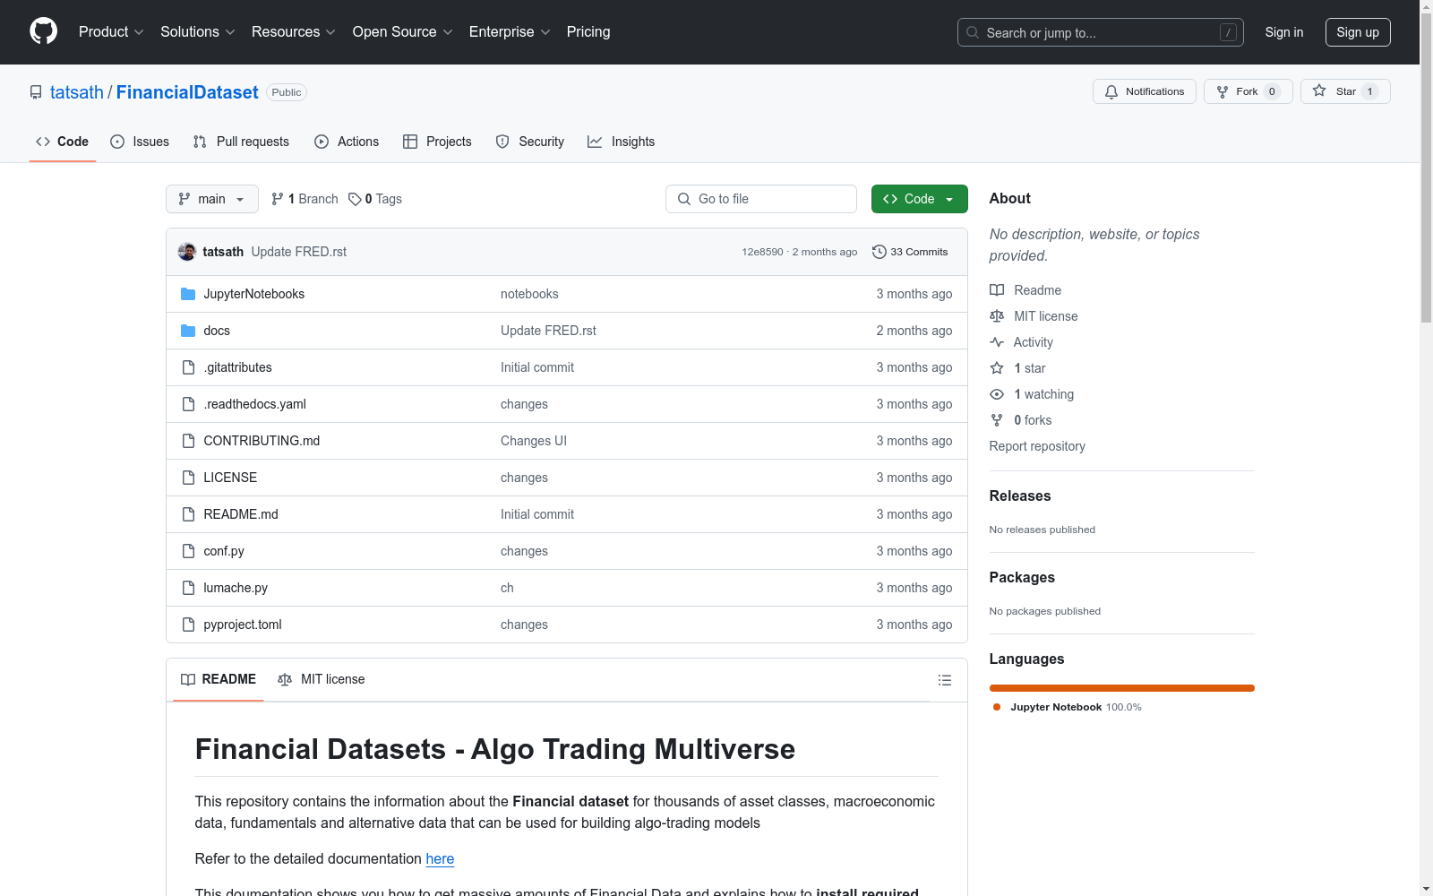
Task: Open the 'here' documentation link
Action: (440, 858)
